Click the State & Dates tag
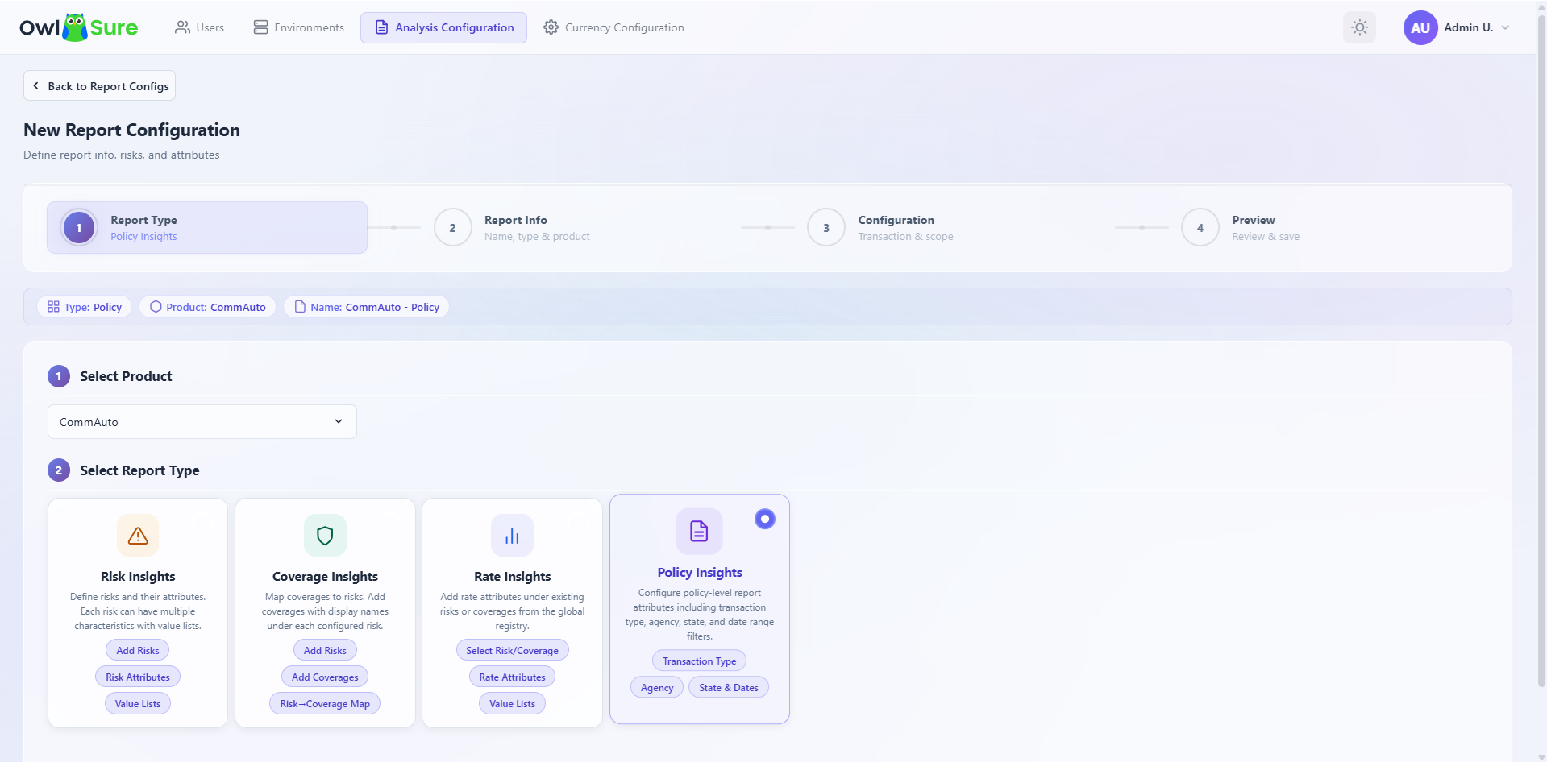Viewport: 1547px width, 762px height. coord(729,688)
